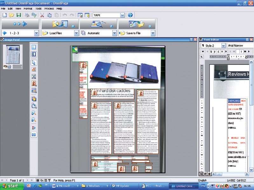Click the Perform OCR step 2 button
The width and height of the screenshot is (254, 190).
[x=98, y=24]
